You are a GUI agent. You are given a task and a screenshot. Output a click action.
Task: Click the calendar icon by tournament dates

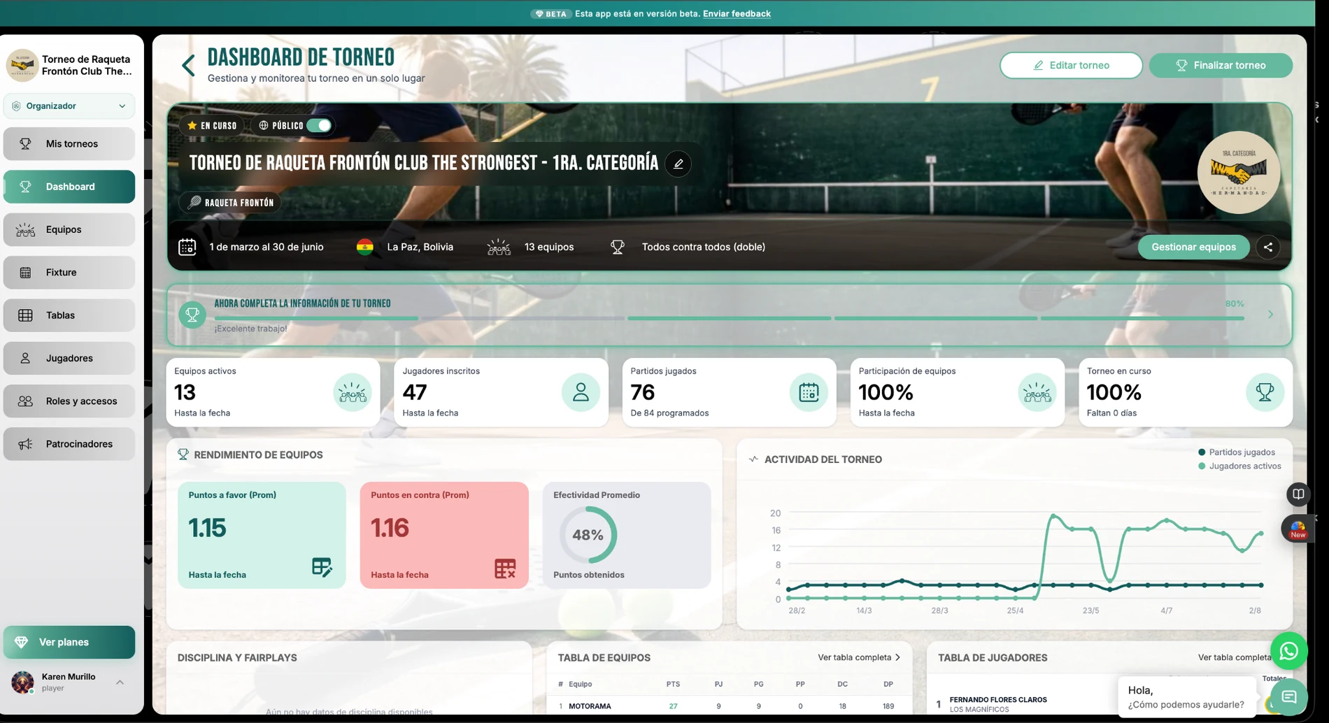[187, 247]
